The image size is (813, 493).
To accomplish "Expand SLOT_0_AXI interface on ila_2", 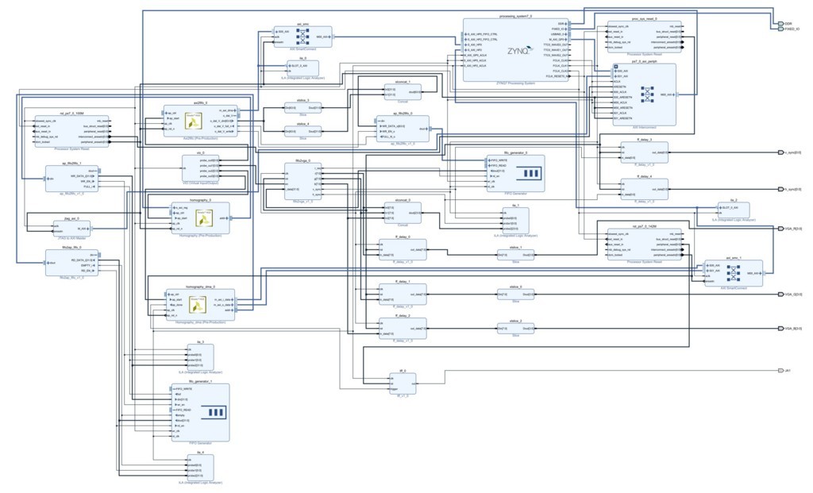I will 720,207.
